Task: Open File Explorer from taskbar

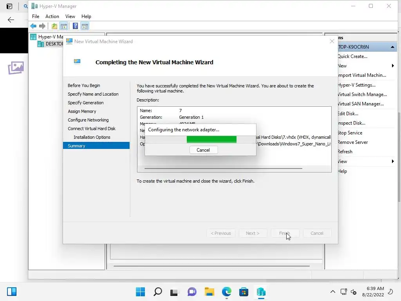Action: coord(210,292)
